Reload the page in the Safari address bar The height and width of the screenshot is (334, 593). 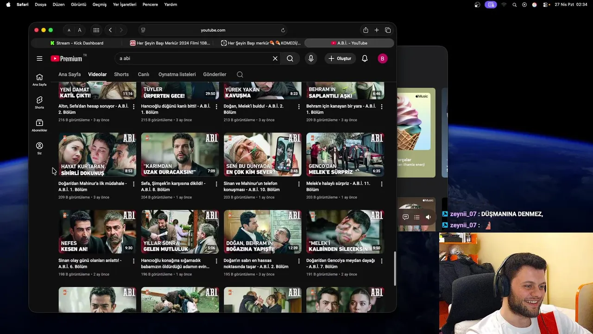283,30
